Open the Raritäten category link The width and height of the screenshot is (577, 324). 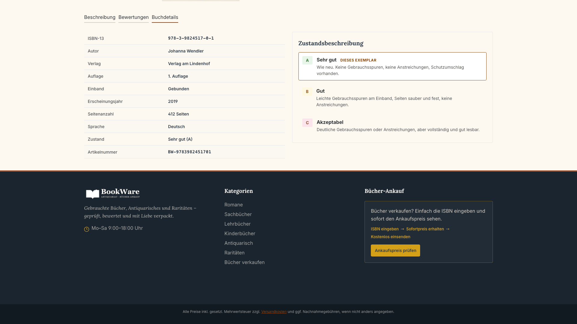234,253
